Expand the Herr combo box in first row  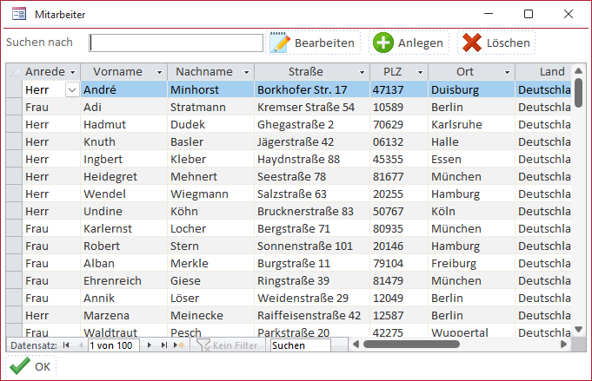[x=72, y=89]
